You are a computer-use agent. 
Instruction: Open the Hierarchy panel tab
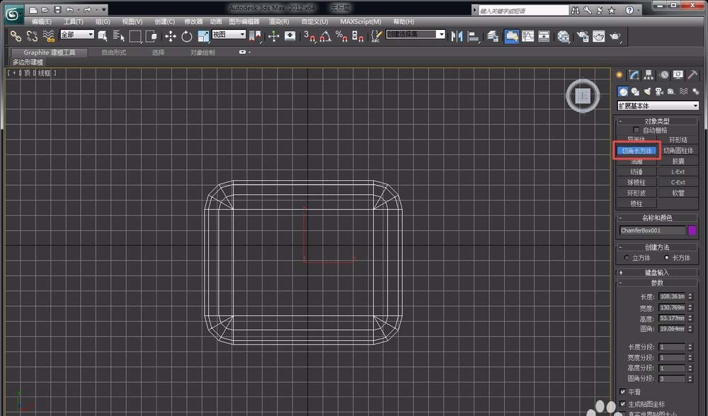coord(649,74)
